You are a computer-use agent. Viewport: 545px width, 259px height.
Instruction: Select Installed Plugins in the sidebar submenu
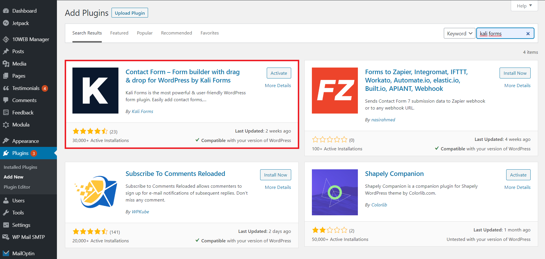point(20,167)
